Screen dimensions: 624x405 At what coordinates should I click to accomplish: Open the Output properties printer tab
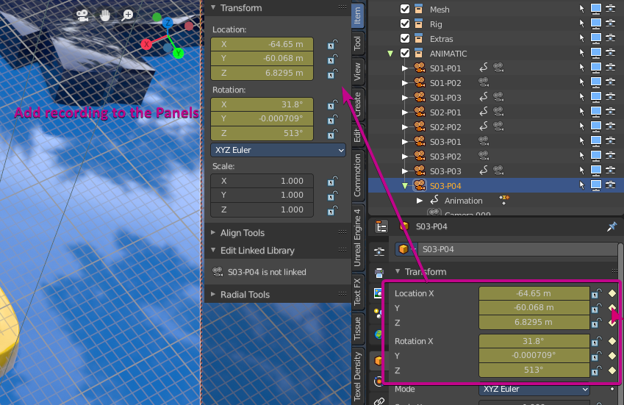point(379,273)
